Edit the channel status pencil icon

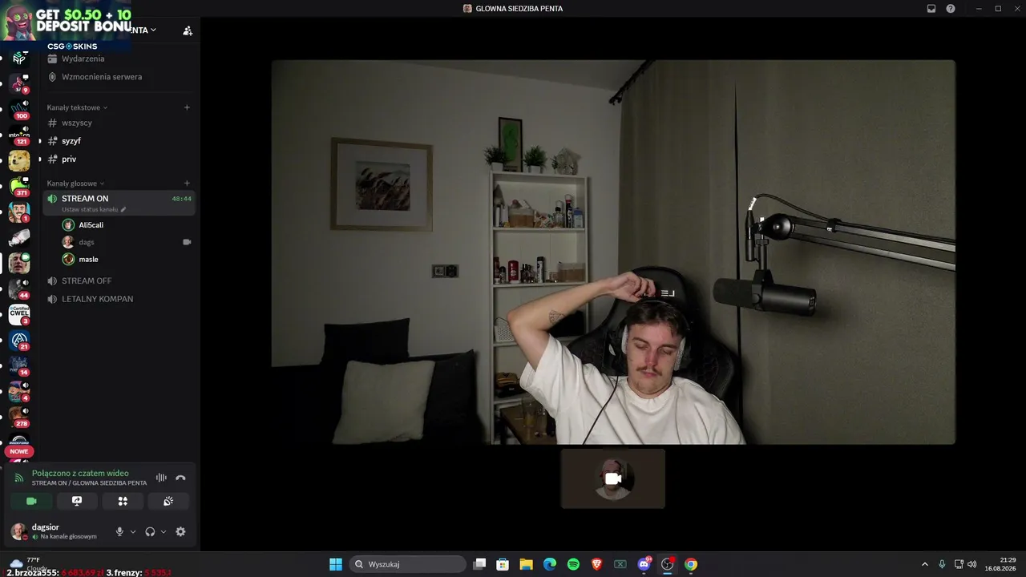click(x=123, y=210)
